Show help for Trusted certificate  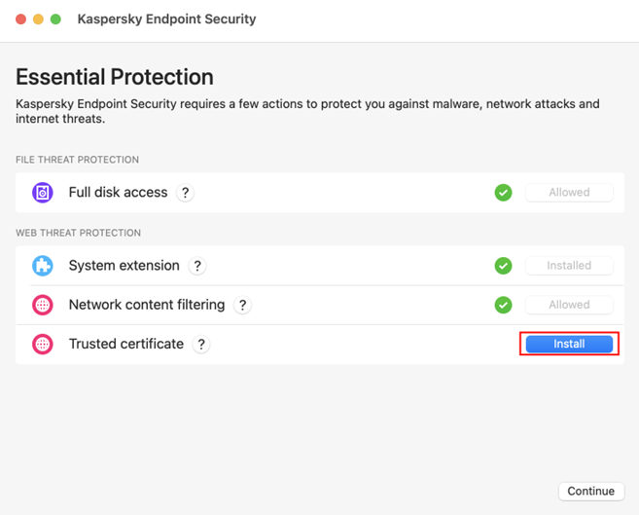(201, 344)
